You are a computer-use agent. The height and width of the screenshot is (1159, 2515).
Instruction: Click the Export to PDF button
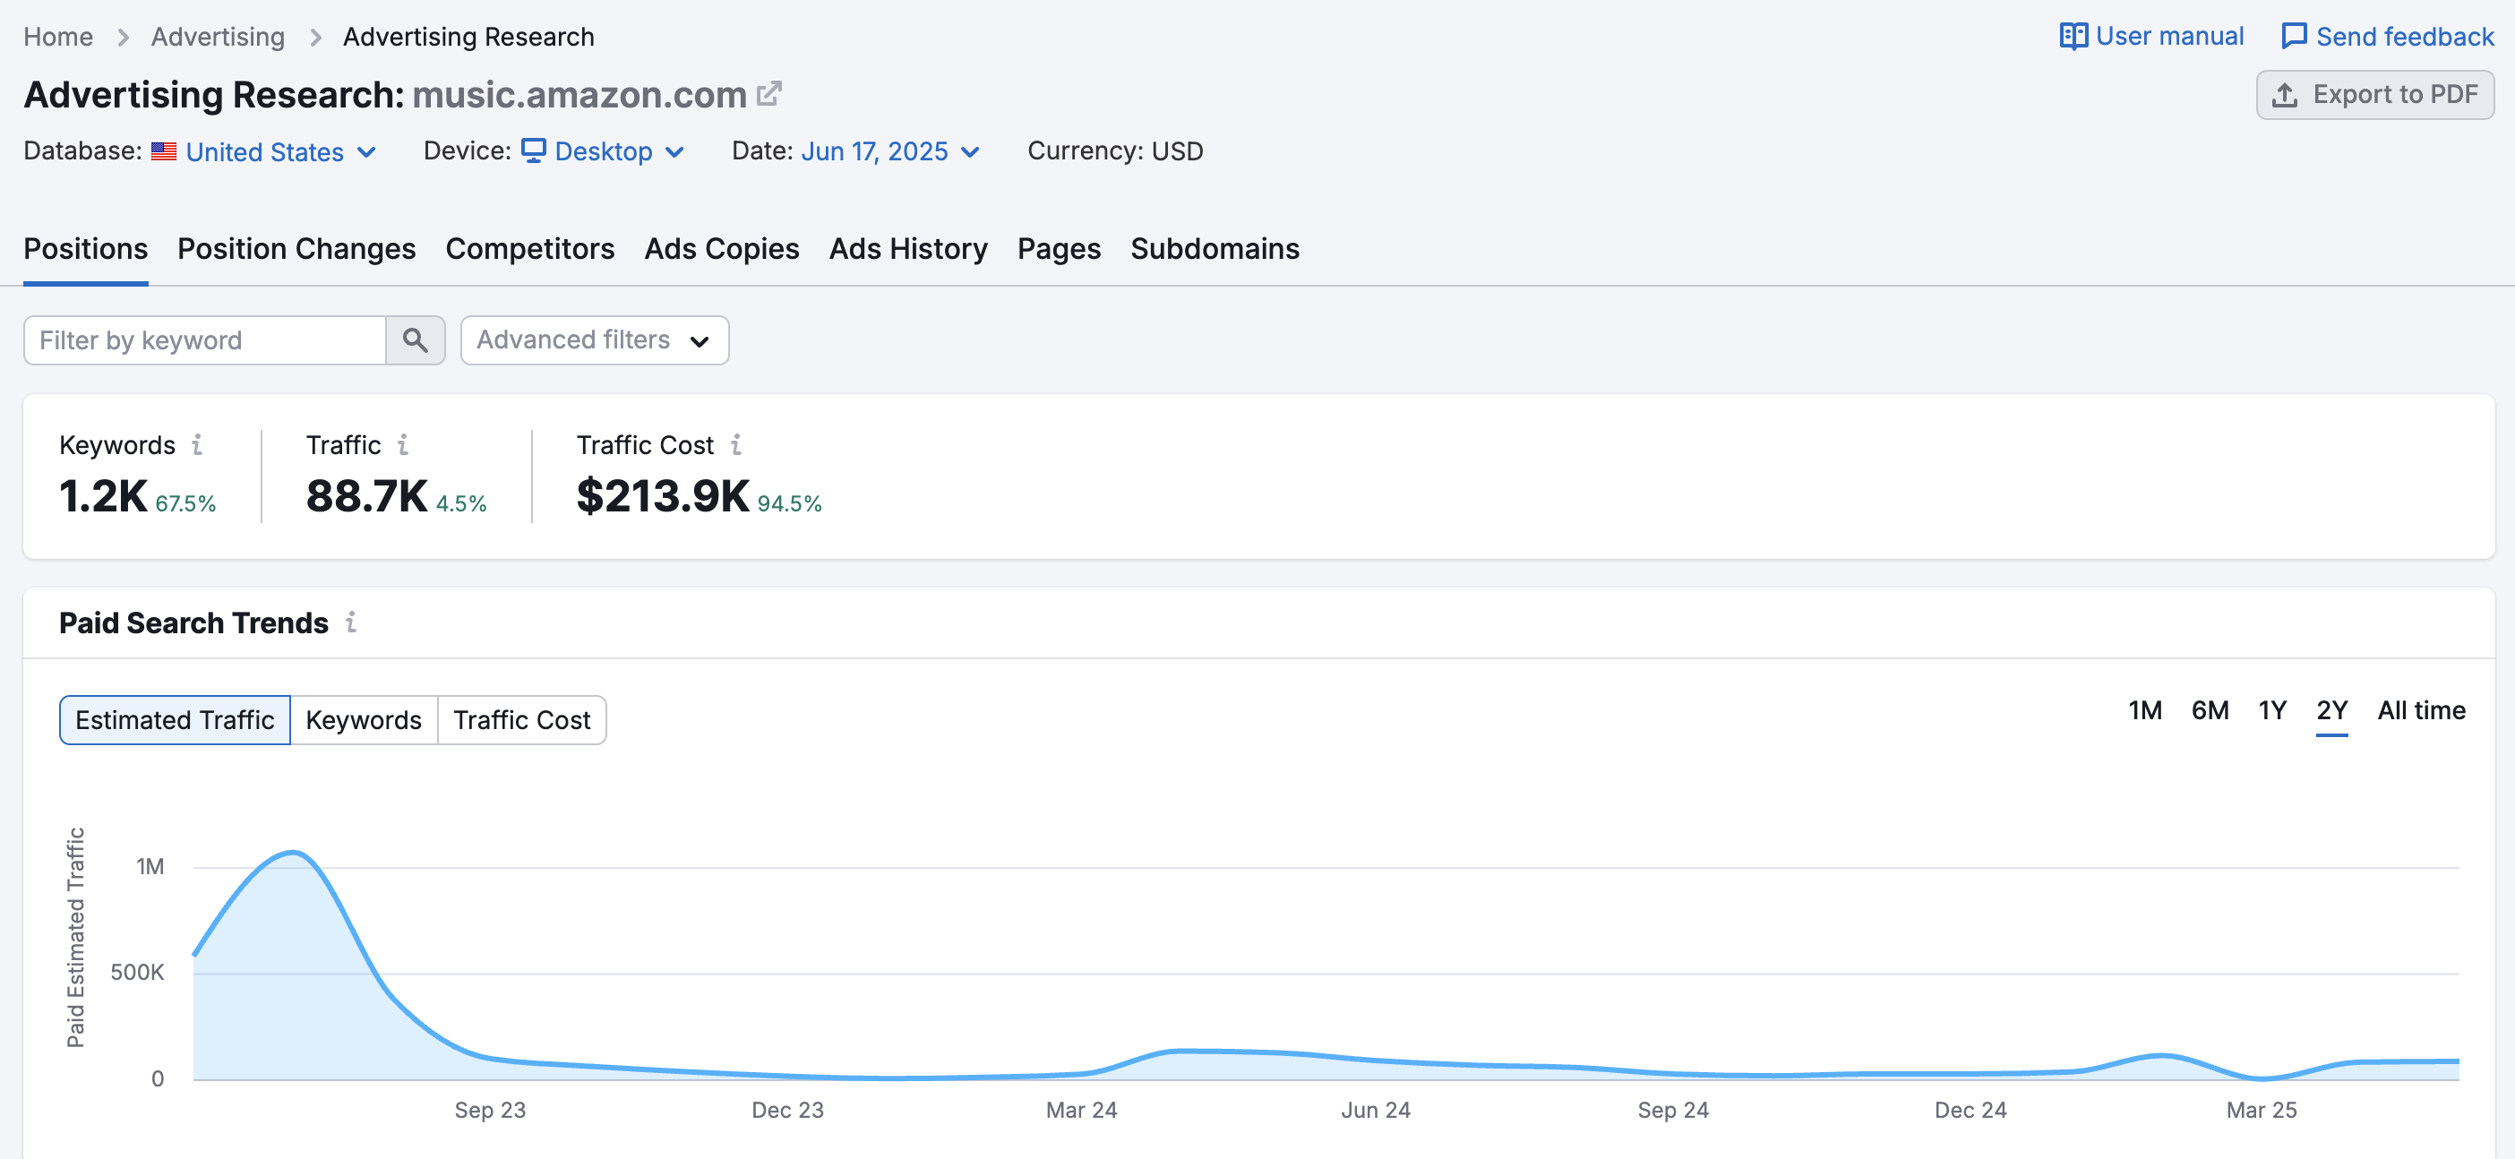click(2375, 94)
